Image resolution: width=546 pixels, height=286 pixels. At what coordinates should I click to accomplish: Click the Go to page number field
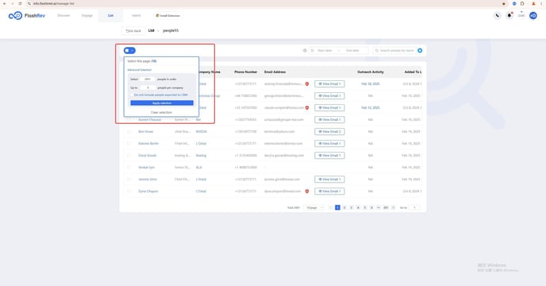click(x=414, y=207)
